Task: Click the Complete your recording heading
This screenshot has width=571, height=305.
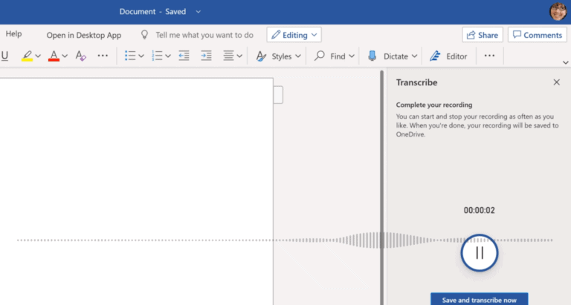Action: click(x=434, y=105)
